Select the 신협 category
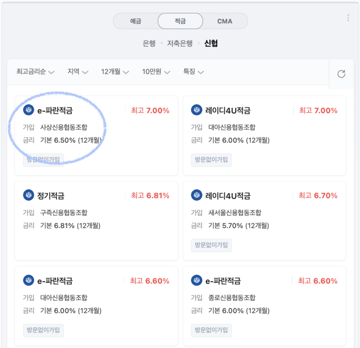The height and width of the screenshot is (348, 360). coord(211,43)
